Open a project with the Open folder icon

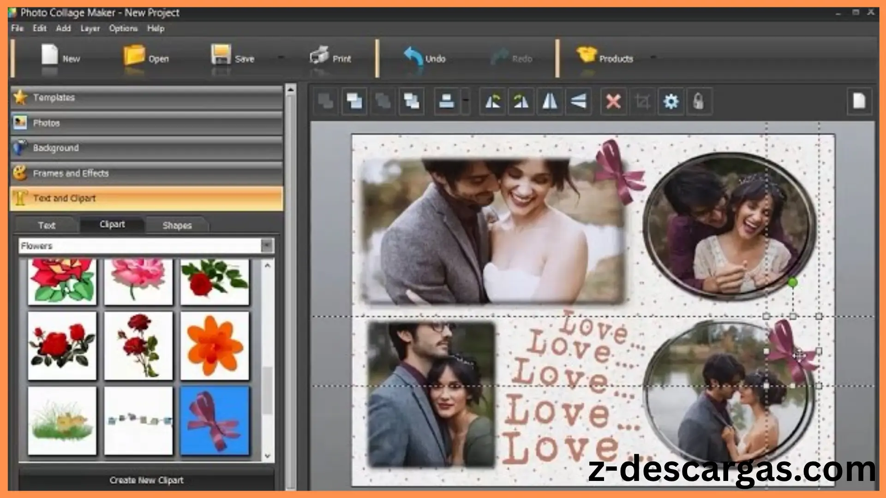pyautogui.click(x=133, y=55)
